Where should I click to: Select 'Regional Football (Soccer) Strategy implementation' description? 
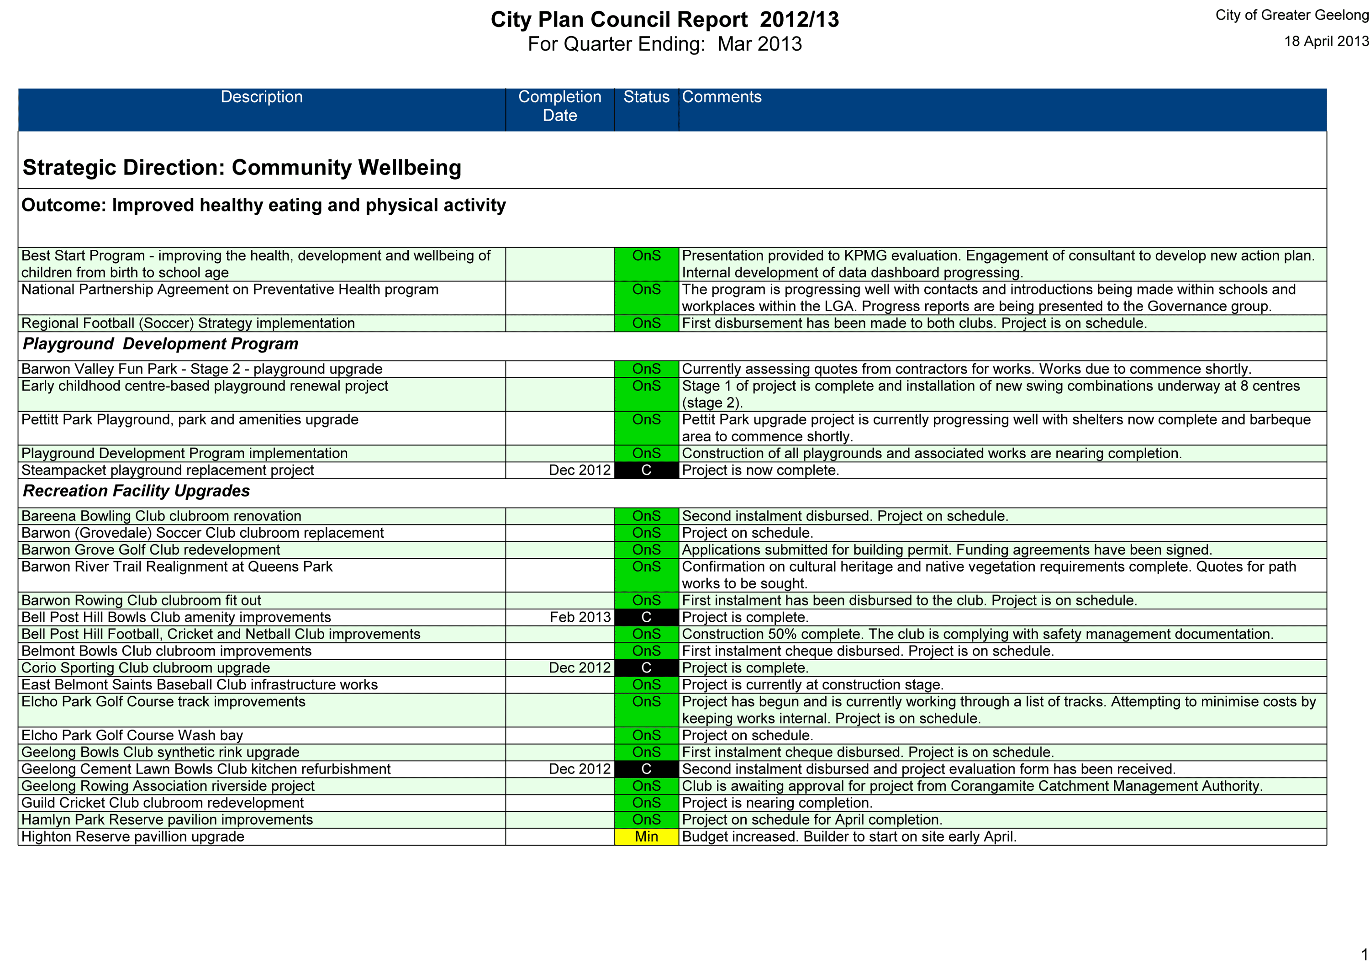188,323
